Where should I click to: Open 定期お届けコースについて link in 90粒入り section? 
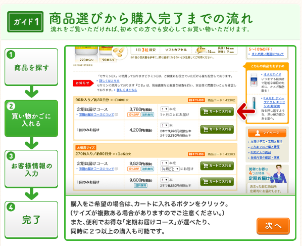click(x=96, y=115)
